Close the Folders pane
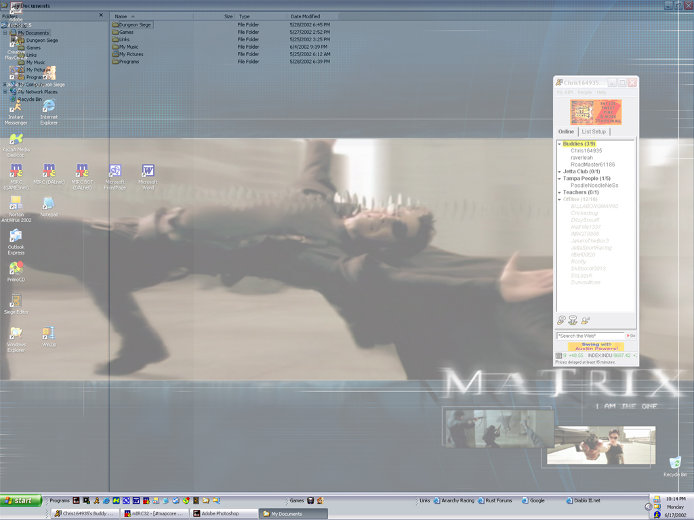Screen dimensions: 694x520 pos(101,15)
